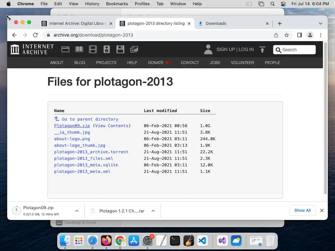This screenshot has height=251, width=335.
Task: Open the Chrome profile icon
Action: pos(310,35)
